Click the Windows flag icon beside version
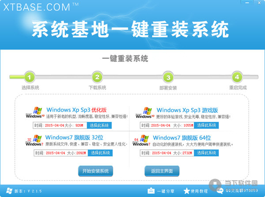The height and width of the screenshot is (197, 265). pyautogui.click(x=8, y=191)
